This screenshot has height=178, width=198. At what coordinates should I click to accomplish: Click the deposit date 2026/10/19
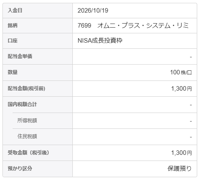[x=93, y=11]
